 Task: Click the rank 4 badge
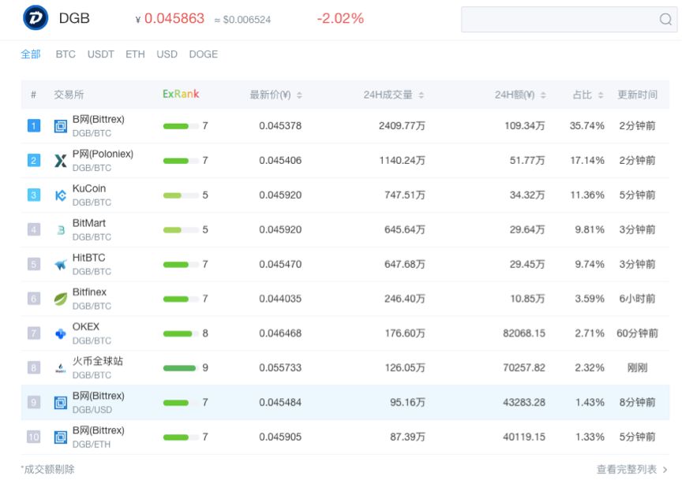tap(34, 229)
